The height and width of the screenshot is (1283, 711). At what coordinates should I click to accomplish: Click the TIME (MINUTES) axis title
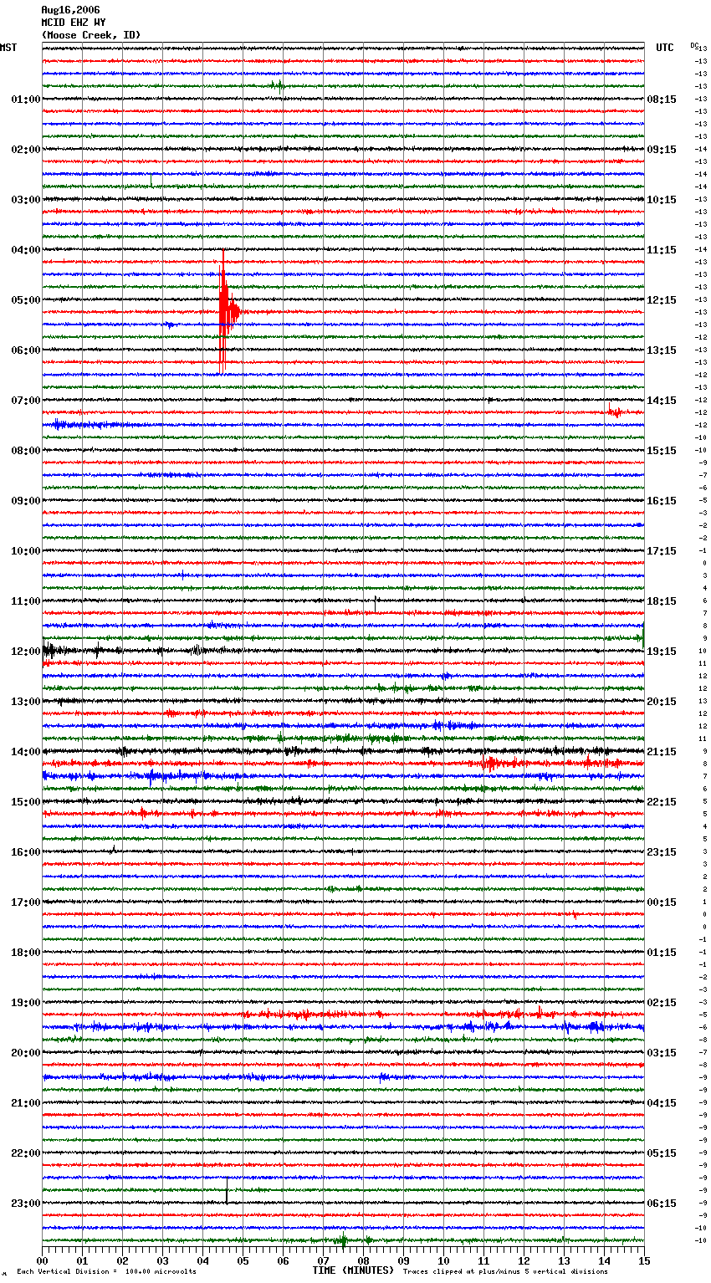353,1270
